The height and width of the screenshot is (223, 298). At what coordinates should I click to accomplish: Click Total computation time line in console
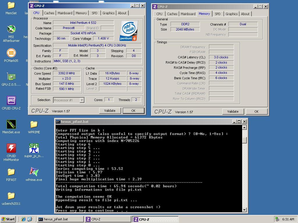[116, 186]
